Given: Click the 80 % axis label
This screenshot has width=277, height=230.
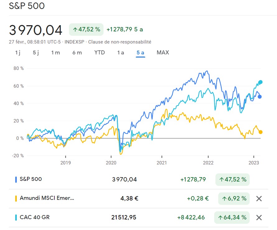Looking at the screenshot, I should point(19,68).
